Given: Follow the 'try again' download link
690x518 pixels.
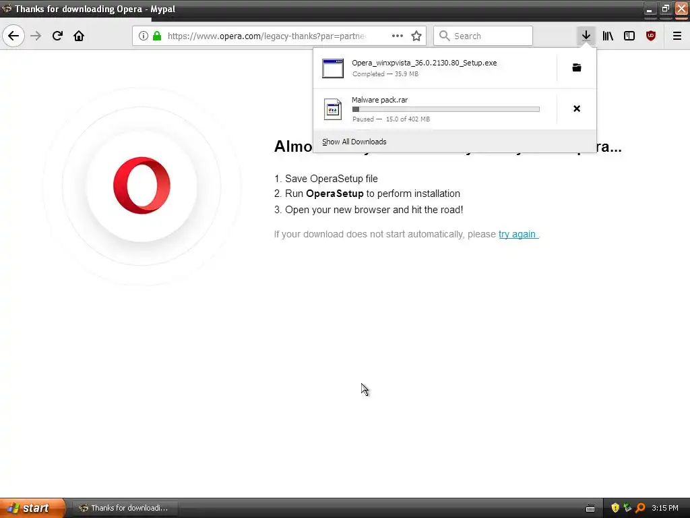Looking at the screenshot, I should 517,234.
